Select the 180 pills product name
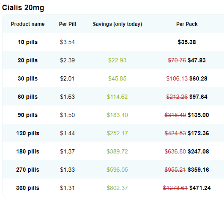Image resolution: width=224 pixels, height=198 pixels. 27,151
